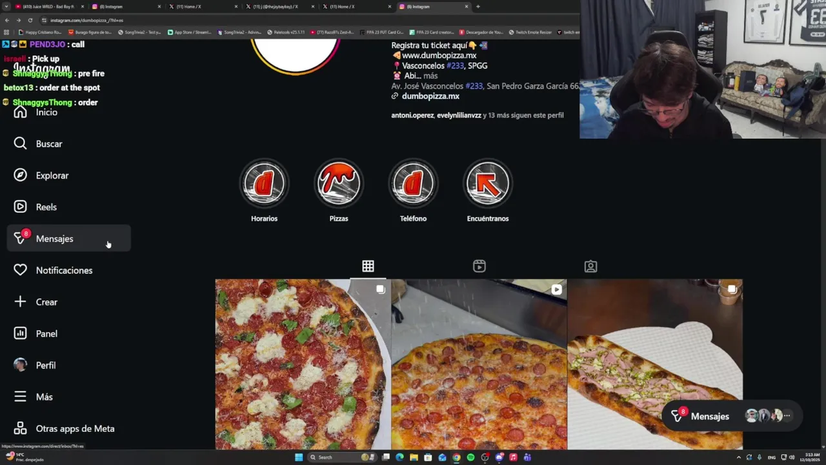
Task: View the Encuéntranos story highlight
Action: pyautogui.click(x=488, y=184)
